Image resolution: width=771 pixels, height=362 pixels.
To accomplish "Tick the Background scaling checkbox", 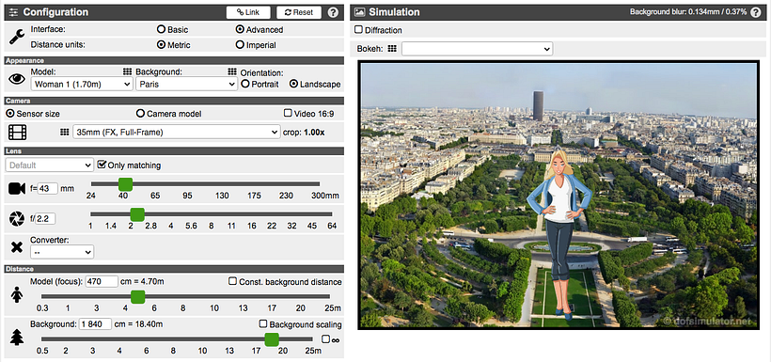I will tap(263, 324).
